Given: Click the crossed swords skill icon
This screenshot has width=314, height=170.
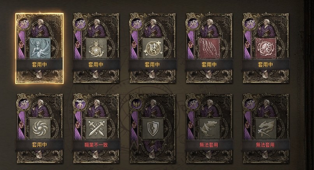Looking at the screenshot, I should pyautogui.click(x=96, y=129).
